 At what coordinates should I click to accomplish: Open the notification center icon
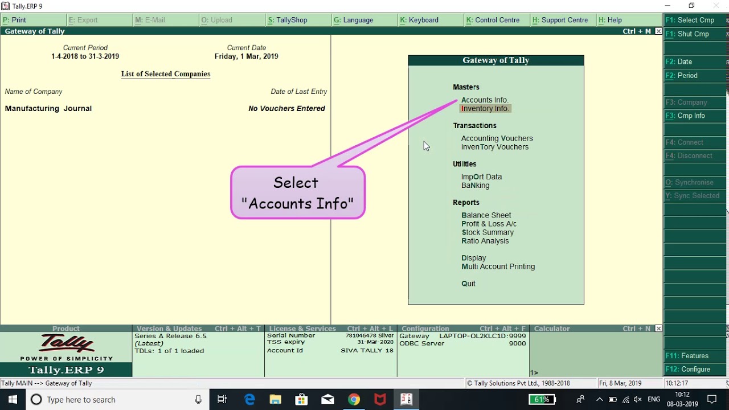[x=712, y=399]
